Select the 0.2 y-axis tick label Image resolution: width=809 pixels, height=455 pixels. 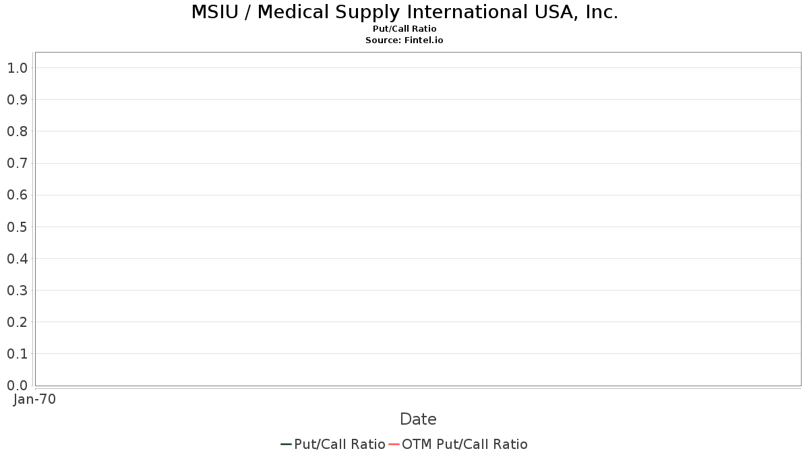click(x=17, y=322)
